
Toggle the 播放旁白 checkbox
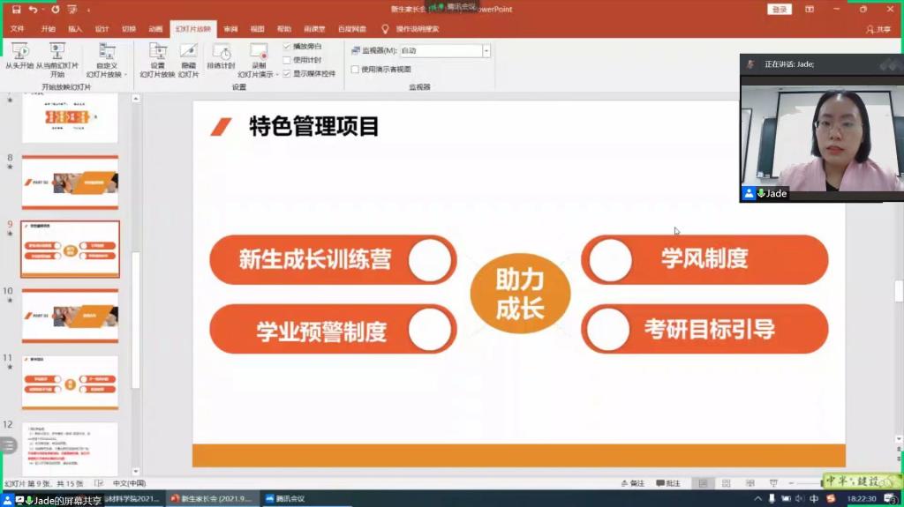287,46
